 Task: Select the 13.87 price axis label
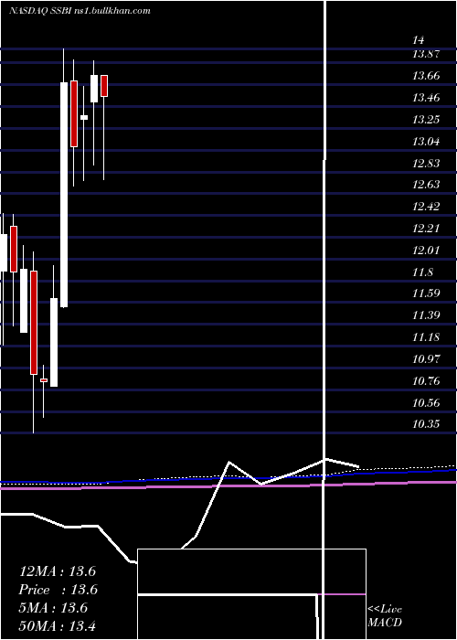point(426,53)
